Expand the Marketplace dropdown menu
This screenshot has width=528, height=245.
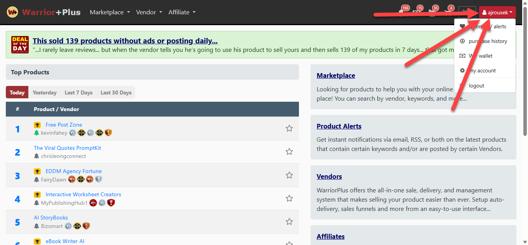(110, 12)
